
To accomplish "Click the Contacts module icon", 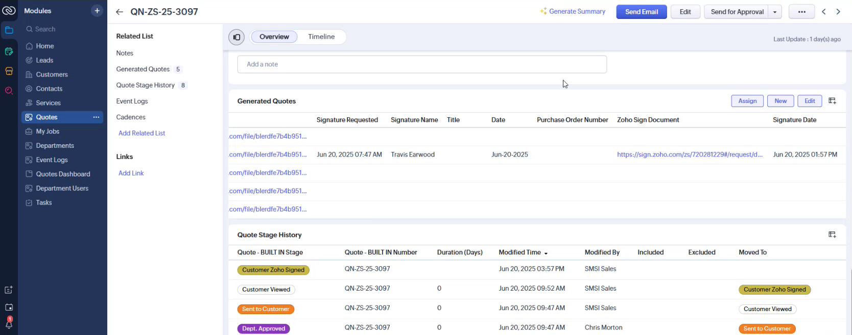I will click(29, 89).
